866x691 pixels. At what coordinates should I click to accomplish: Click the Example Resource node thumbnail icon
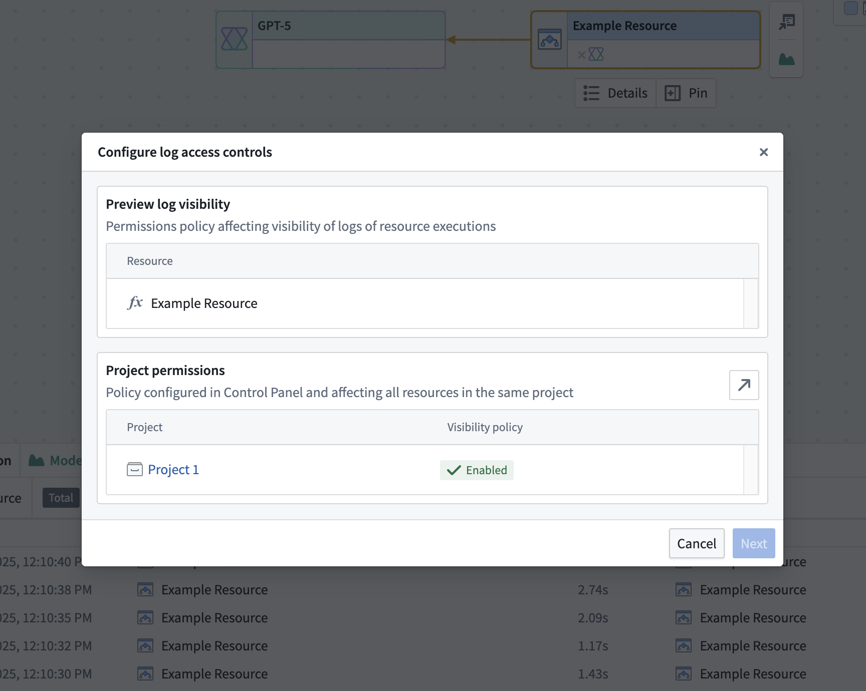pos(549,40)
